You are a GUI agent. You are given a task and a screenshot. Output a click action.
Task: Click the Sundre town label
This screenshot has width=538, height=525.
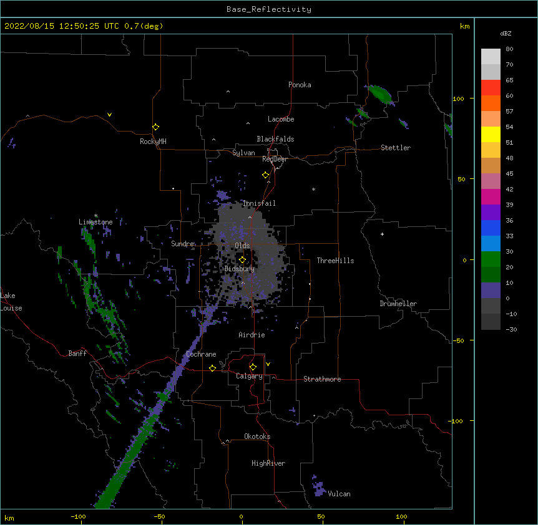point(182,244)
